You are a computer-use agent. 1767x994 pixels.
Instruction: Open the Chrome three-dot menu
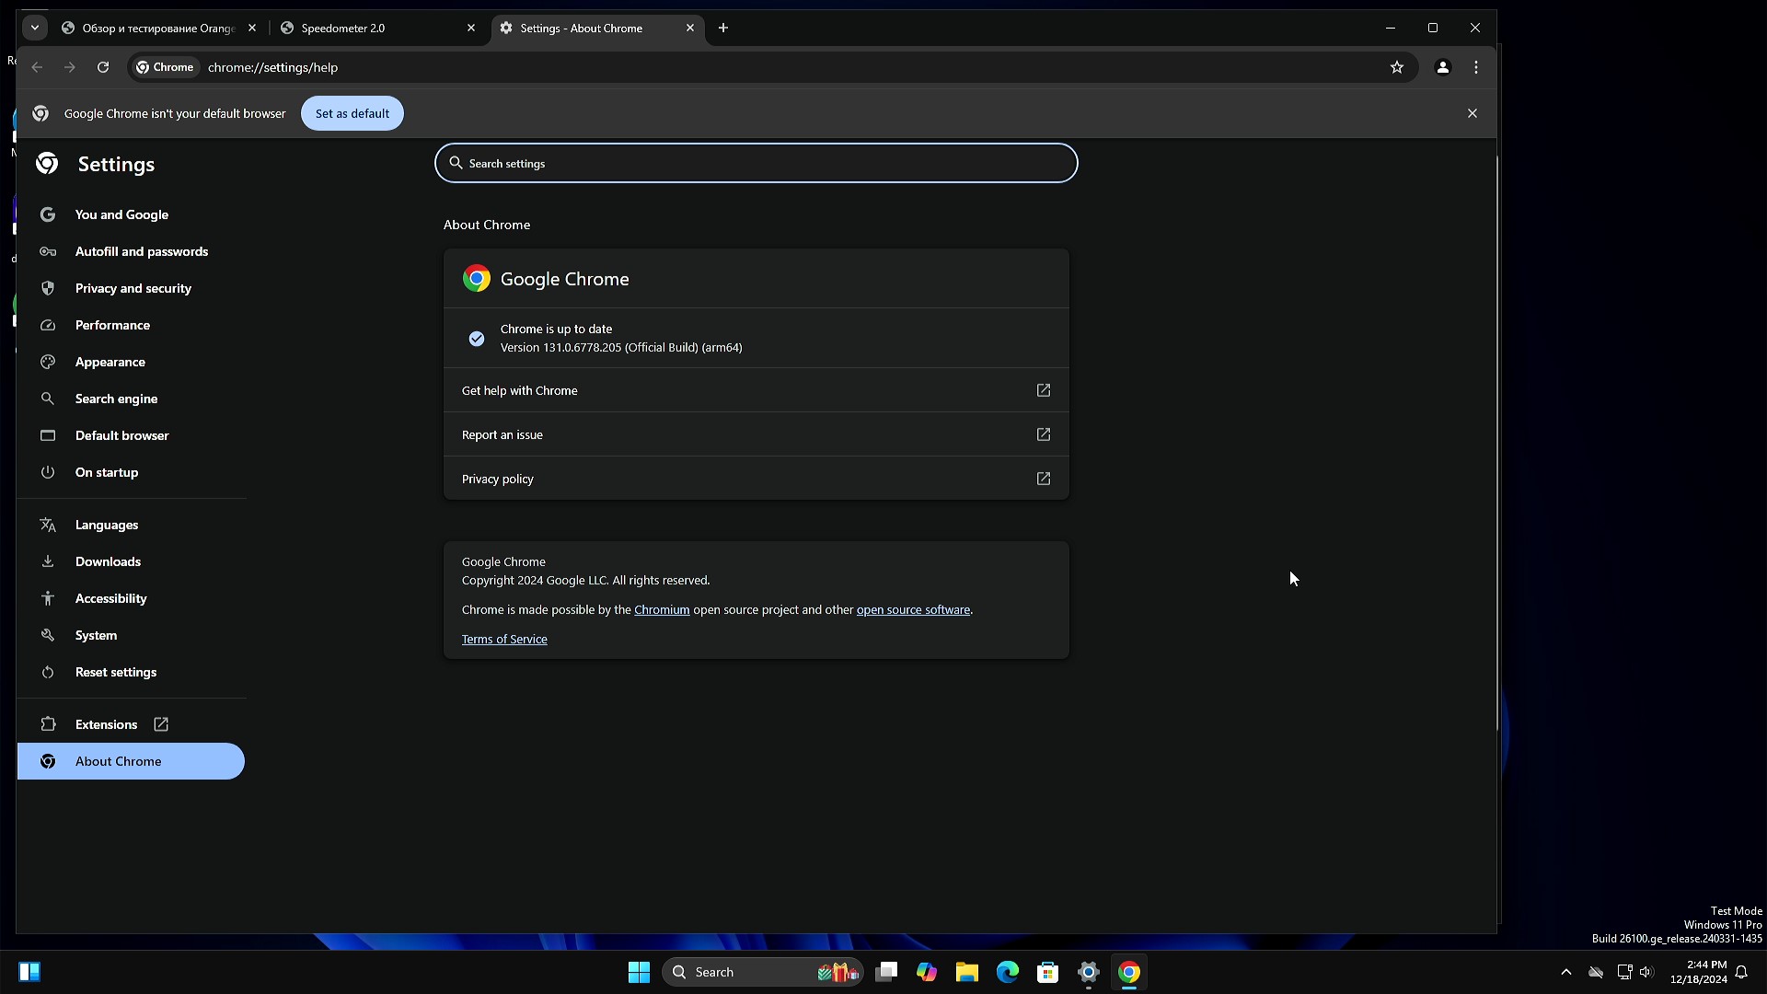(x=1476, y=67)
